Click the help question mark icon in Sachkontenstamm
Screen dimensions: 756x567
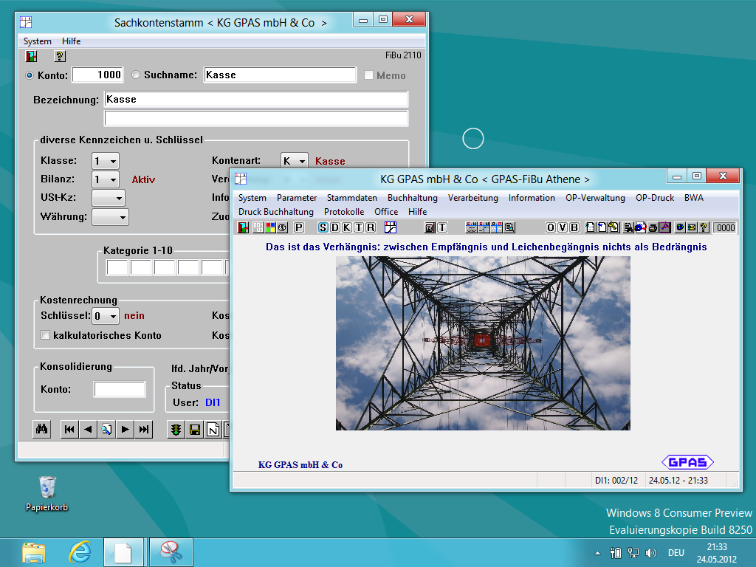coord(60,56)
